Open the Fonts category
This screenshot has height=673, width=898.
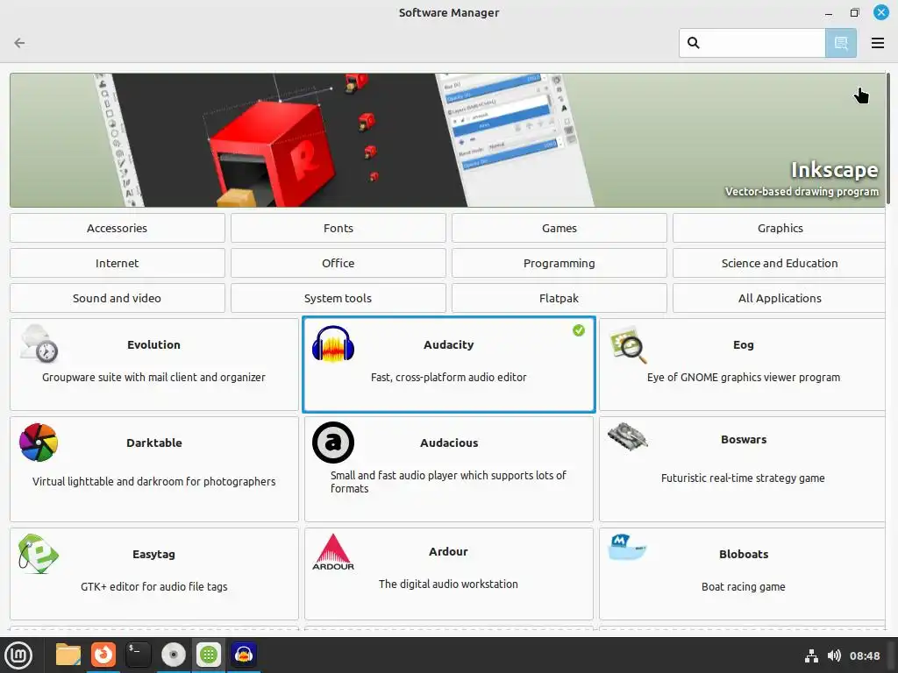(338, 228)
